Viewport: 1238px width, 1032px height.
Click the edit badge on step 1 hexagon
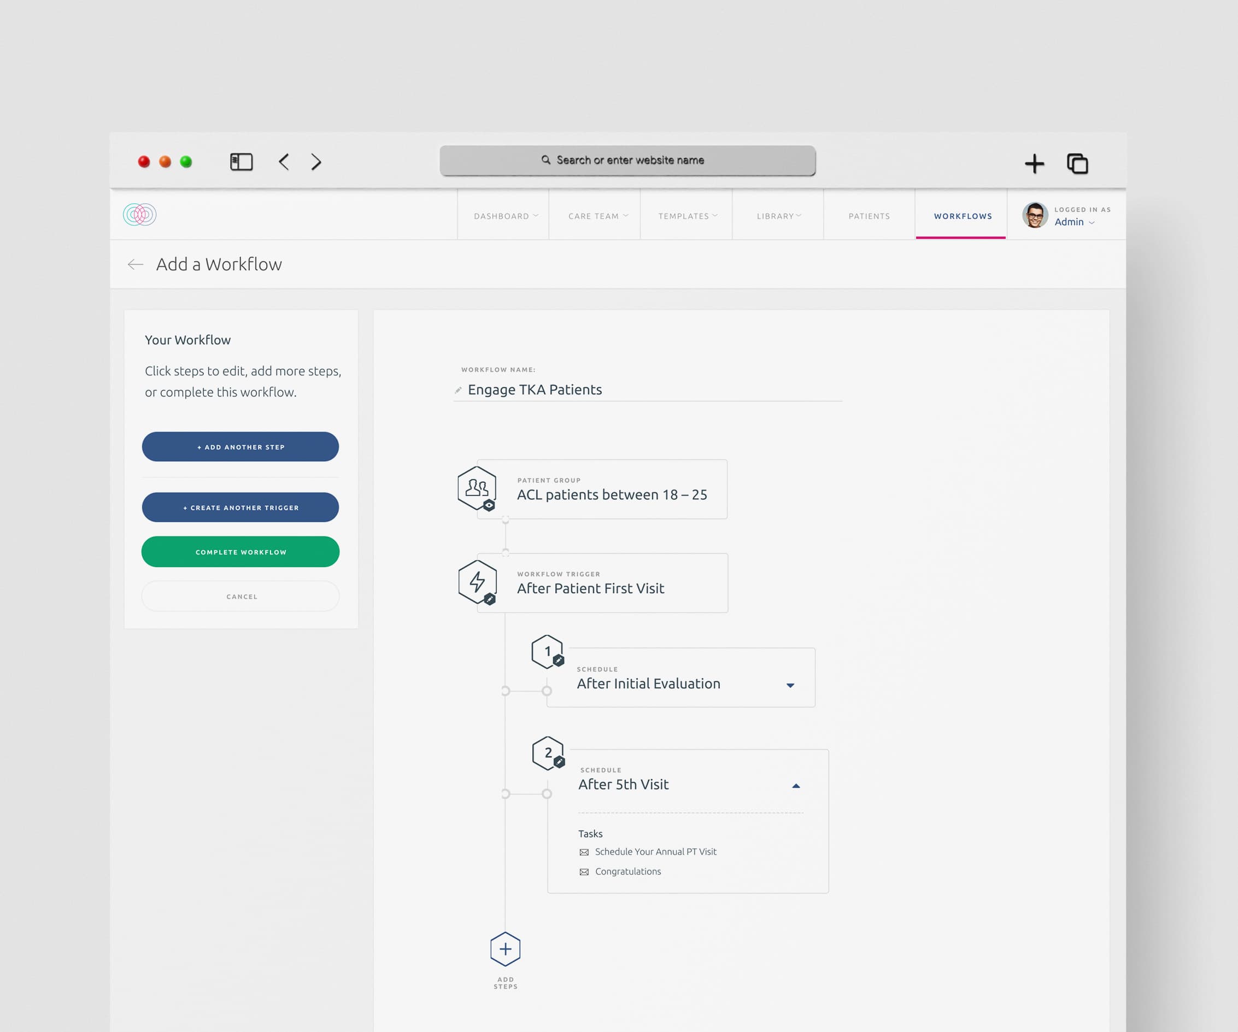[559, 661]
